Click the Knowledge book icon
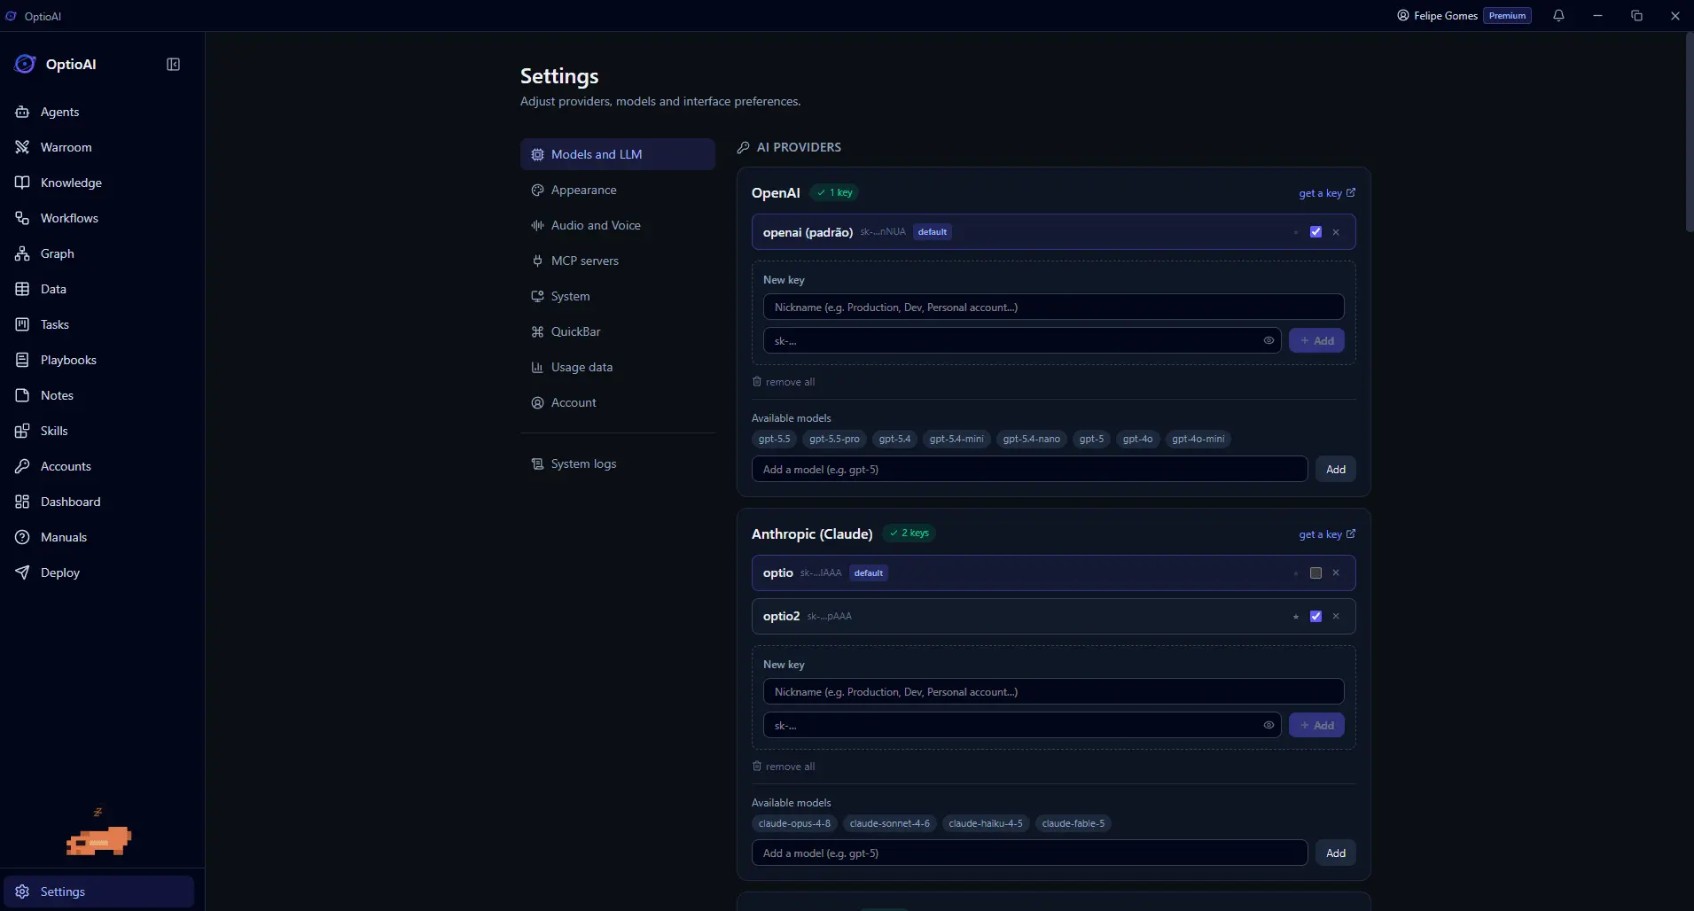The image size is (1694, 911). (22, 183)
